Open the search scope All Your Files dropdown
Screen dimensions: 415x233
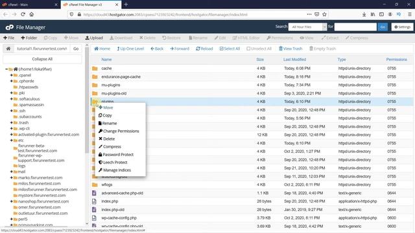click(x=307, y=27)
